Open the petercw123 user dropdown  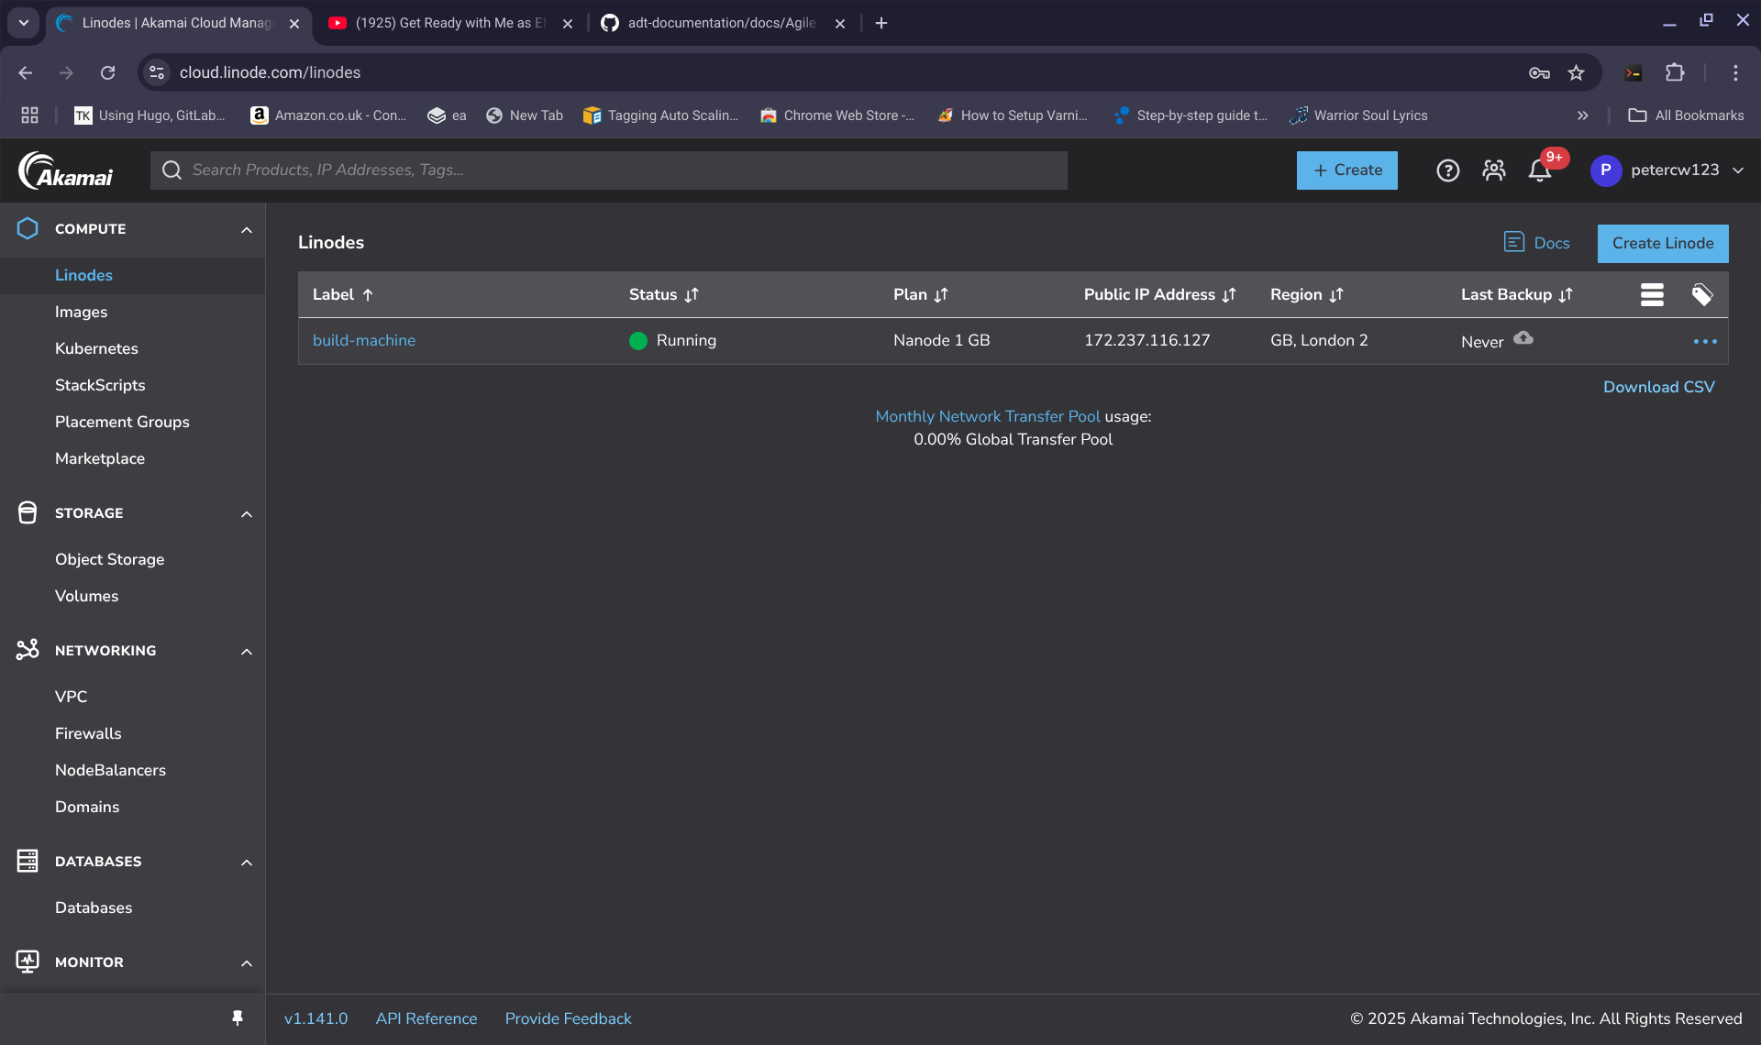click(x=1667, y=170)
